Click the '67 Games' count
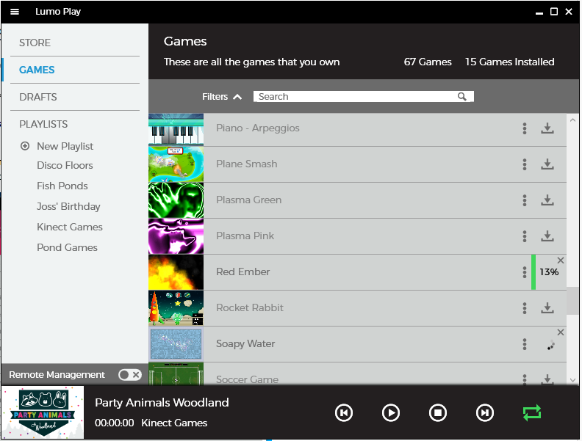 428,62
